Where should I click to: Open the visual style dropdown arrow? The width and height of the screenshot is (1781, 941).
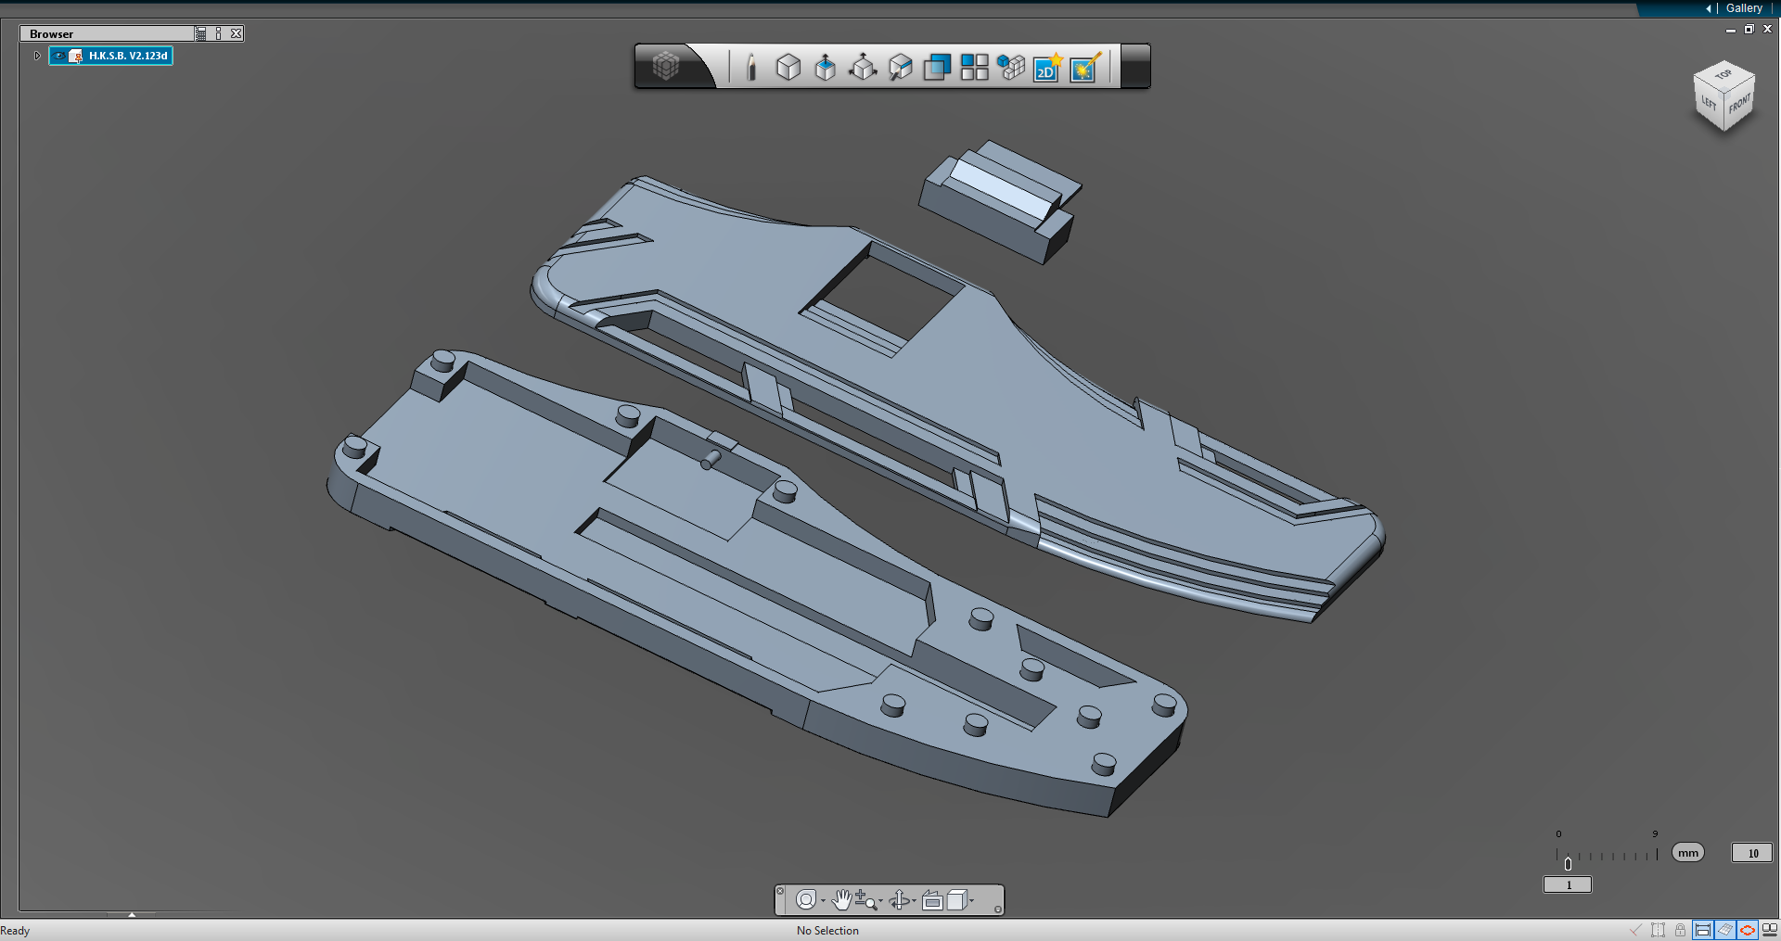click(972, 900)
